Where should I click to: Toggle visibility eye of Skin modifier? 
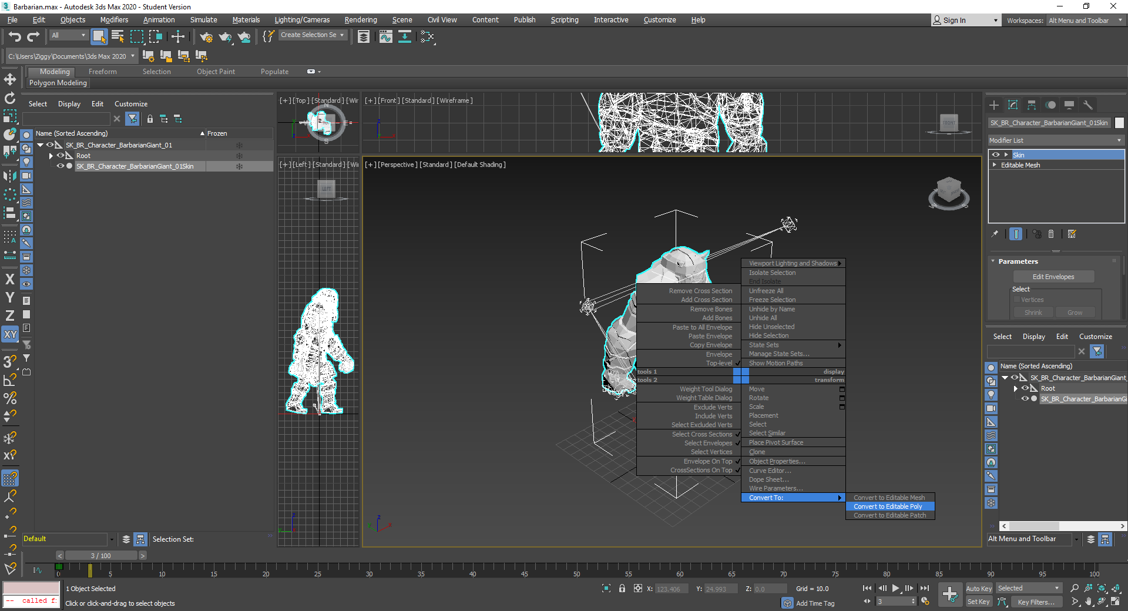pyautogui.click(x=996, y=155)
